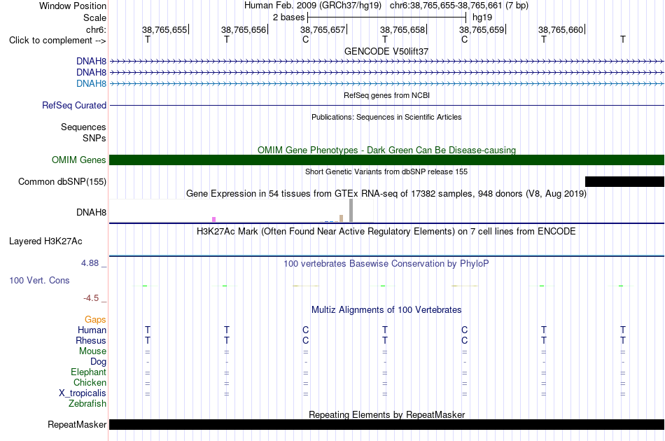665x441 pixels.
Task: Click the tall gray GTEx expression bar
Action: point(351,210)
